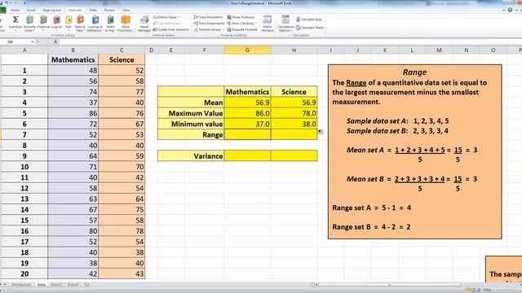522x293 pixels.
Task: Click Calculate Now
Action: [309, 20]
